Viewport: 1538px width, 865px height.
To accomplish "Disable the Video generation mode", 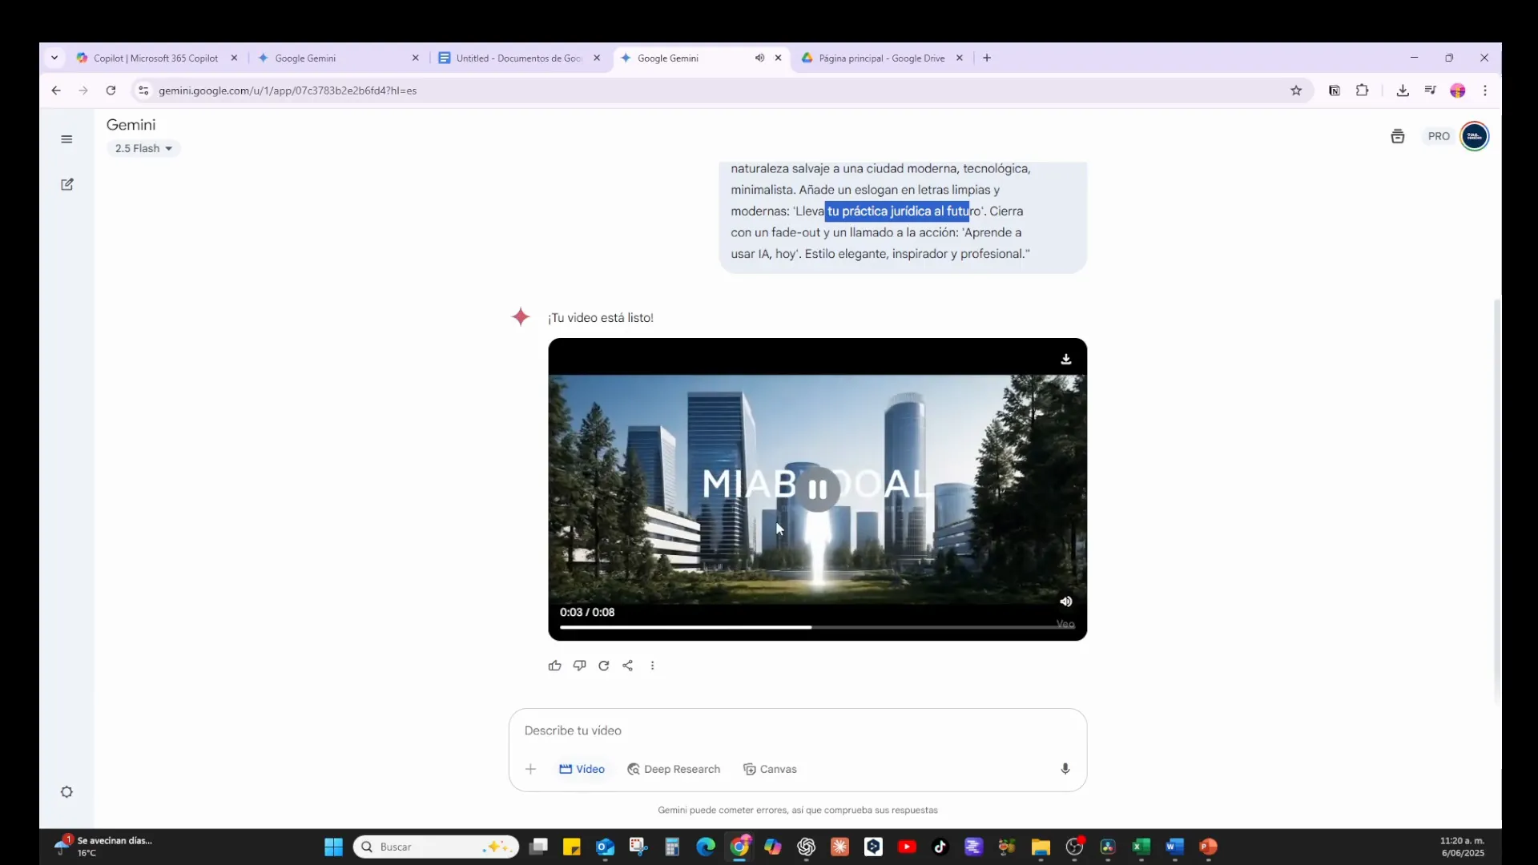I will click(582, 769).
